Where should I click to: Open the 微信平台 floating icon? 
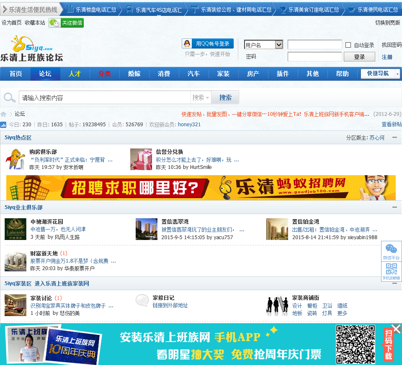[391, 251]
